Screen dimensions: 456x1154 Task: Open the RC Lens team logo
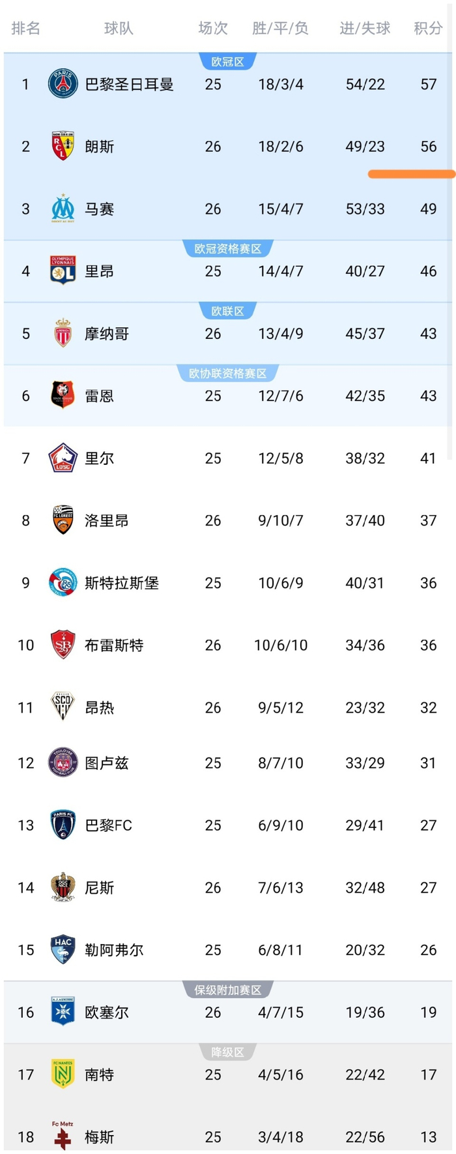coord(63,146)
